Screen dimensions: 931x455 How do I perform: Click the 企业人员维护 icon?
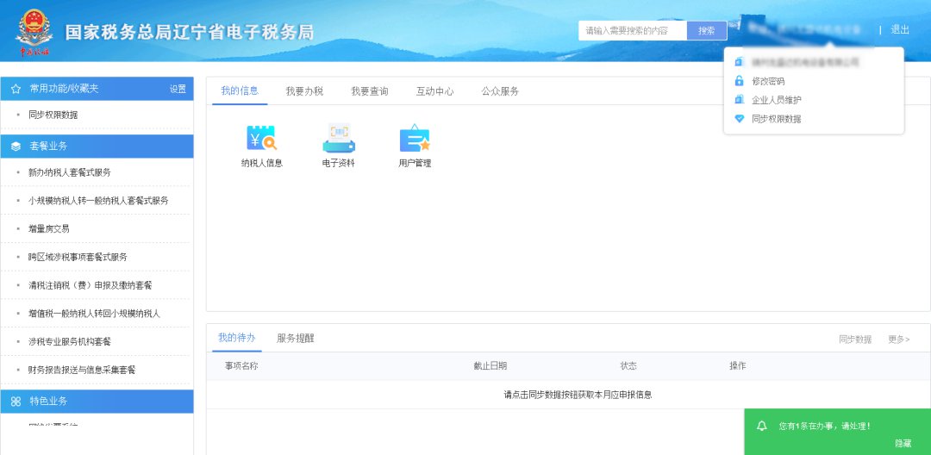pos(739,100)
